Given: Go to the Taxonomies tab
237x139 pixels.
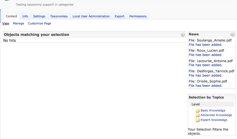Looking at the screenshot, I should point(59,16).
